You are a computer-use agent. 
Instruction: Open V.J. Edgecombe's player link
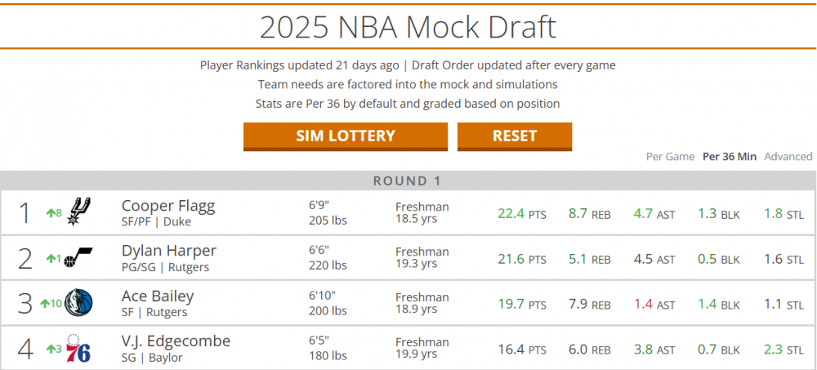[176, 341]
